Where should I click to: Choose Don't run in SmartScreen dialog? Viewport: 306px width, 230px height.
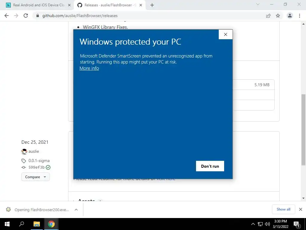210,166
